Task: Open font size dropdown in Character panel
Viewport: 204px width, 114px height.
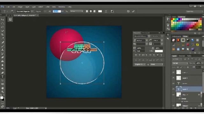Action: 147,41
